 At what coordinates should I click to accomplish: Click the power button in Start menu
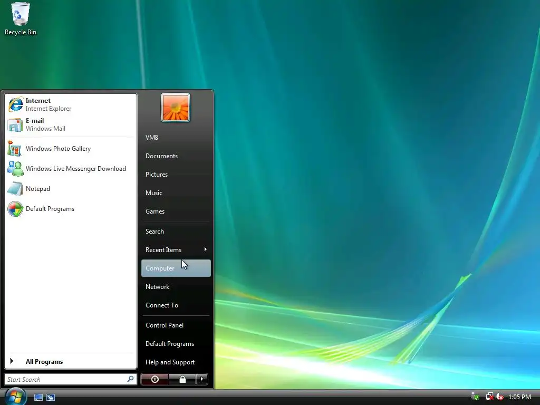155,379
